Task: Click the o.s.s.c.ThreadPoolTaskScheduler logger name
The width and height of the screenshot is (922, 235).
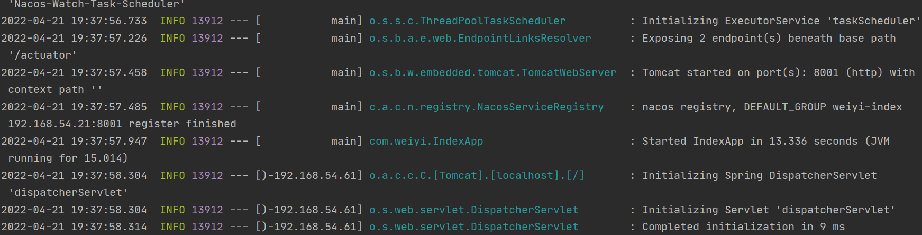Action: coord(468,21)
